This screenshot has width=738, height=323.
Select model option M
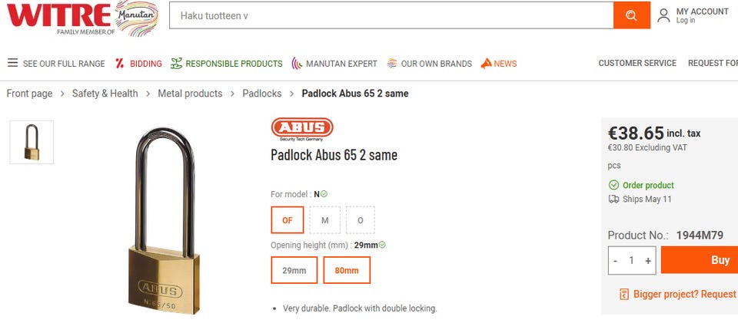(x=324, y=219)
